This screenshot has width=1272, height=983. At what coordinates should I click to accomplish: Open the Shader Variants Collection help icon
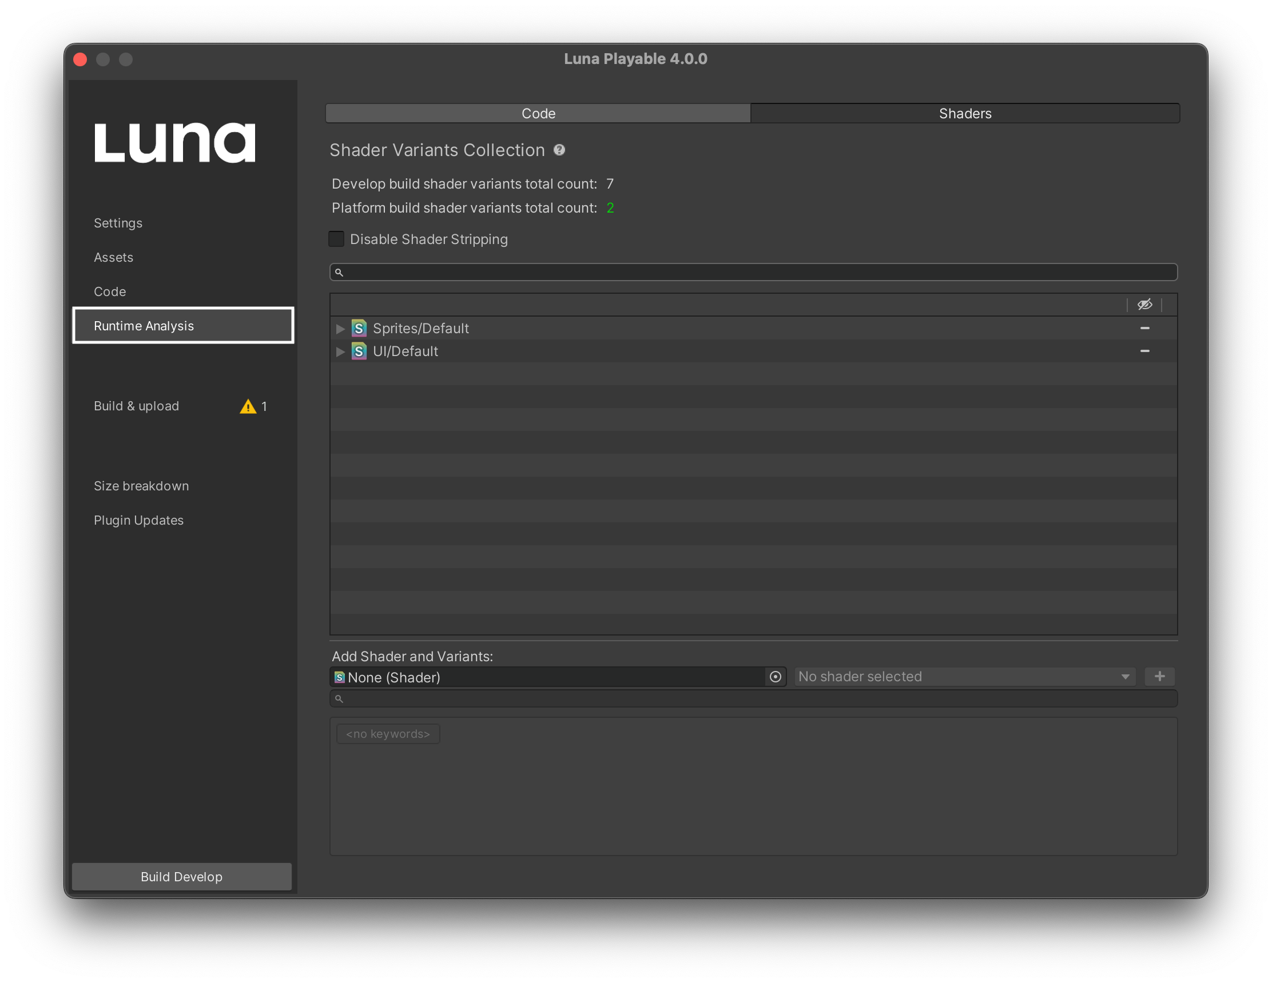point(559,150)
